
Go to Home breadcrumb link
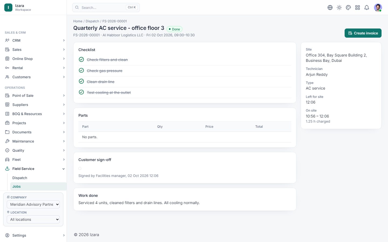(x=78, y=21)
